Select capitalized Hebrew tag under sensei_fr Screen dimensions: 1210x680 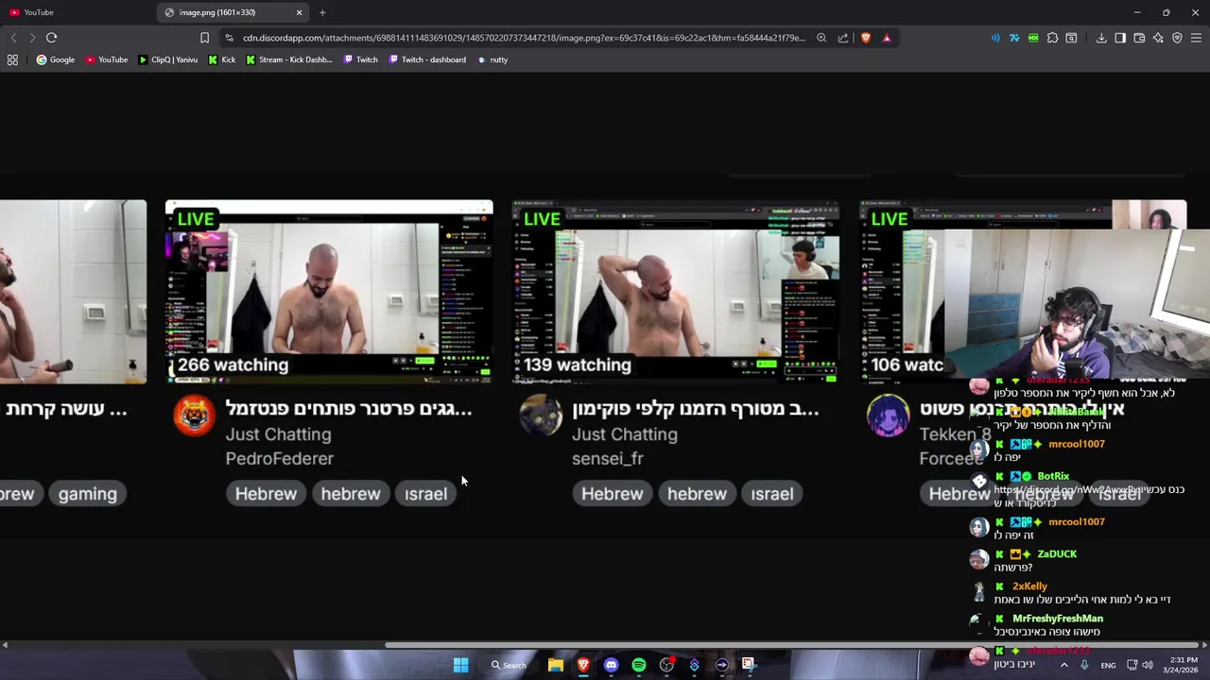[612, 494]
